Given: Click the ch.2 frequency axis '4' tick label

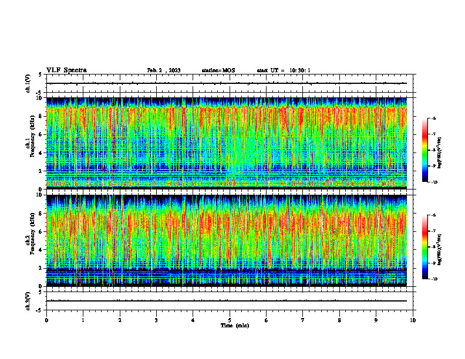Looking at the screenshot, I should click(x=41, y=250).
